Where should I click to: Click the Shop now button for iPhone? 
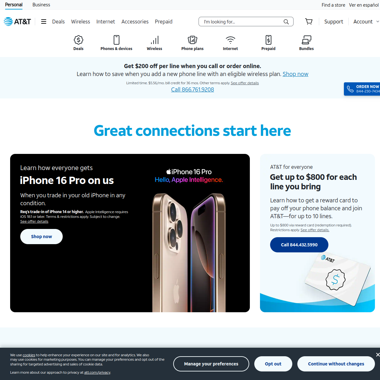[41, 237]
